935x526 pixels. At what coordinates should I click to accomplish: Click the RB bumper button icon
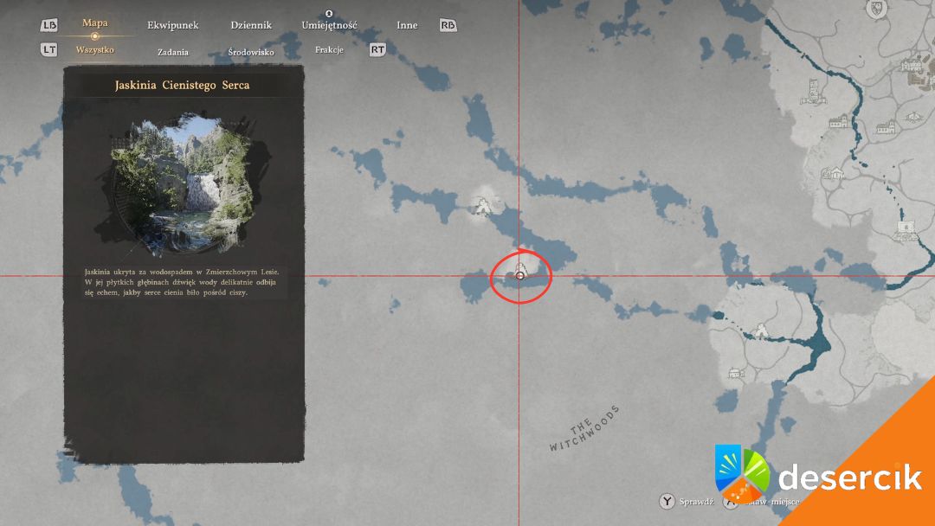(448, 26)
